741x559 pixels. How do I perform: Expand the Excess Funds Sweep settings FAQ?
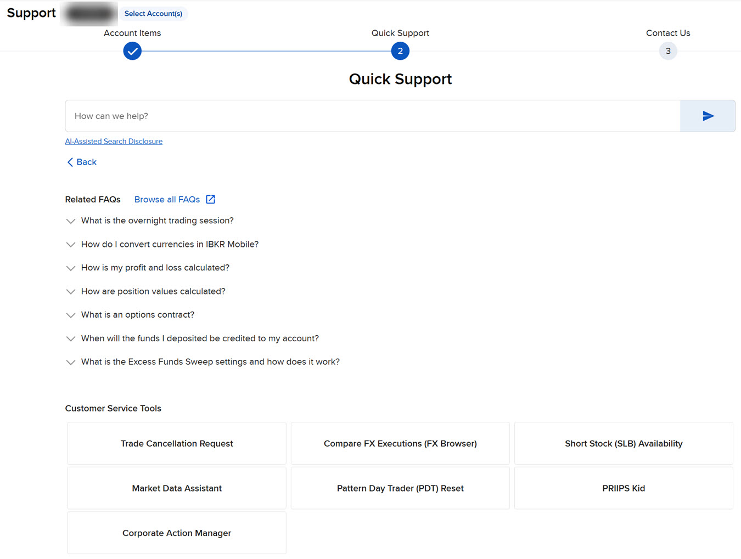71,362
